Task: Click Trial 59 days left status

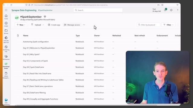Action: pyautogui.click(x=157, y=10)
